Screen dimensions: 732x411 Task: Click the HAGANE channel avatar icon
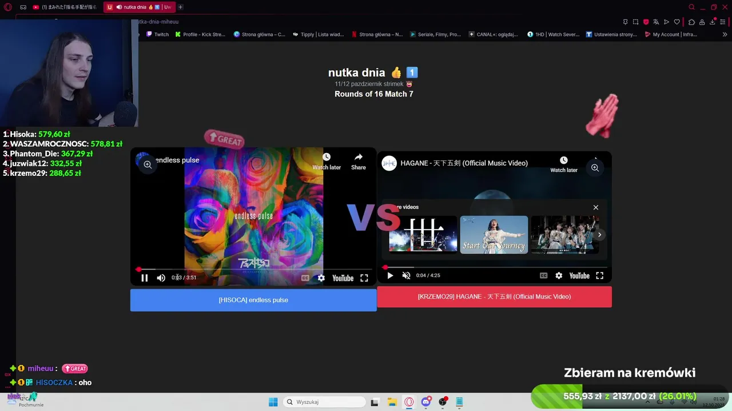point(389,163)
